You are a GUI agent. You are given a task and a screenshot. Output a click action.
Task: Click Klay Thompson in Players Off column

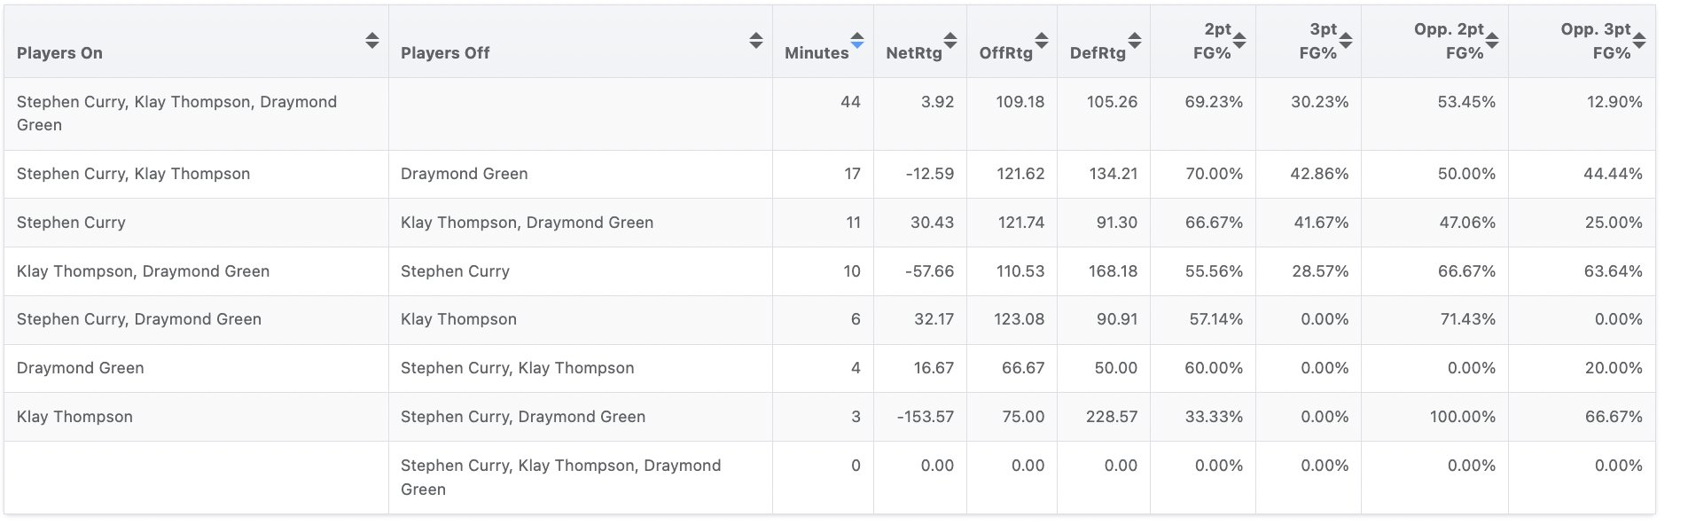click(458, 319)
